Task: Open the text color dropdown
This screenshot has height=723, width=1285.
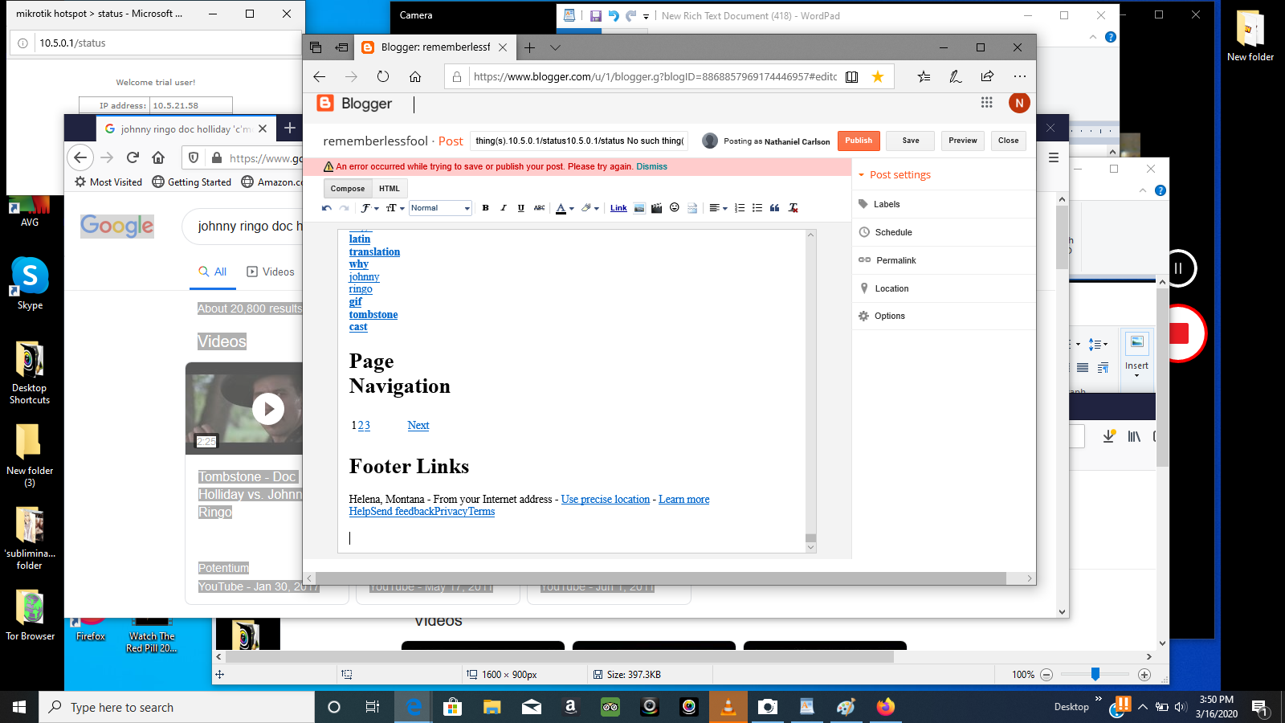Action: (x=565, y=208)
